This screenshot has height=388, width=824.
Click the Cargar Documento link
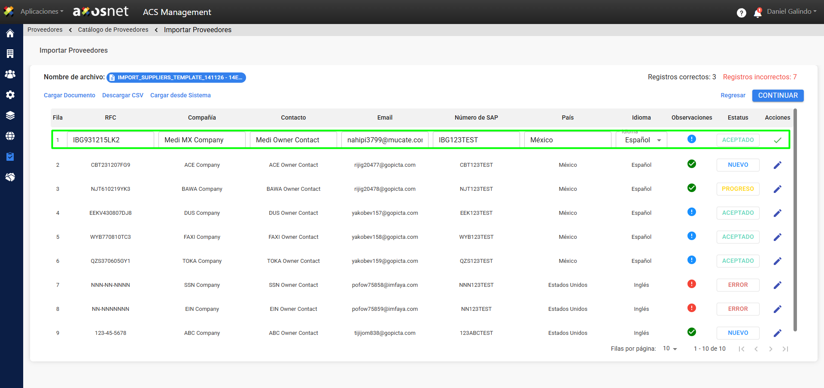[x=70, y=95]
